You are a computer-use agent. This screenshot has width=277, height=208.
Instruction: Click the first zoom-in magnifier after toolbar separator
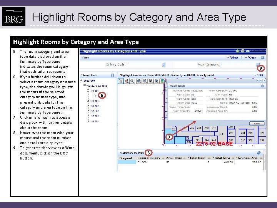coord(139,81)
